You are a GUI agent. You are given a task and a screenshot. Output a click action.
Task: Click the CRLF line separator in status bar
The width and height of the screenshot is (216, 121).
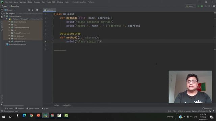[174, 111]
